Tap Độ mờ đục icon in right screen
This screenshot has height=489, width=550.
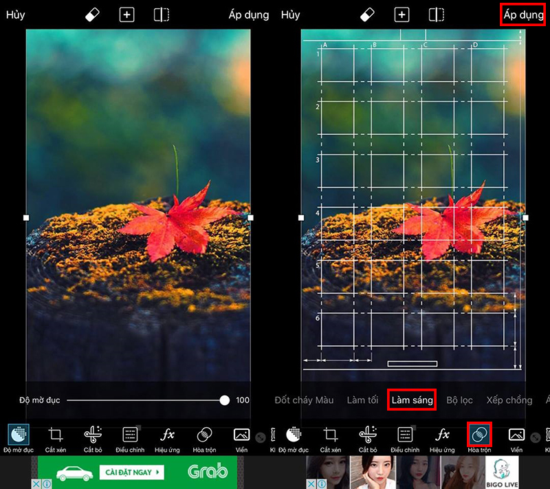coord(294,435)
